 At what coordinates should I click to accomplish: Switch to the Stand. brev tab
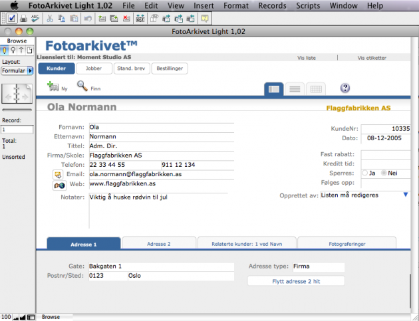131,68
